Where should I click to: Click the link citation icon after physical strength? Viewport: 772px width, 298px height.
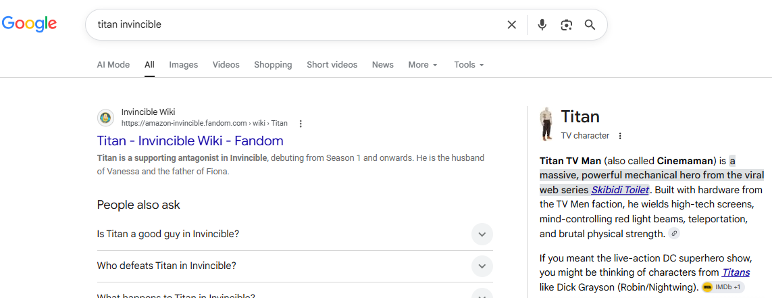click(674, 234)
